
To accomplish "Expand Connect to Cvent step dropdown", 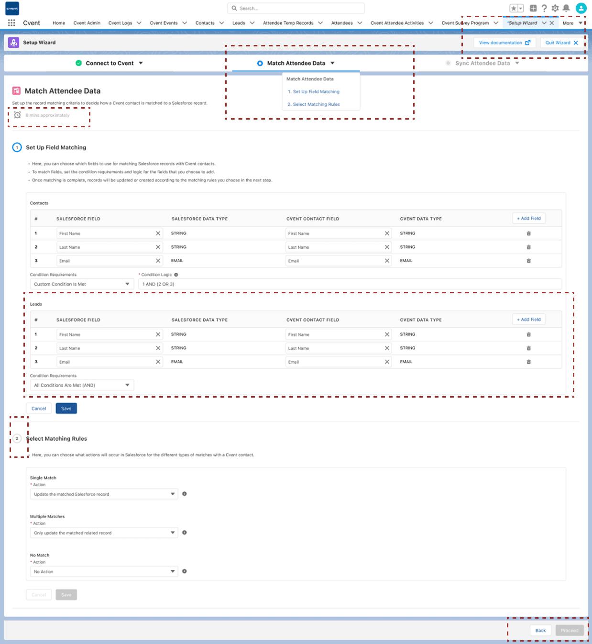I will 141,63.
